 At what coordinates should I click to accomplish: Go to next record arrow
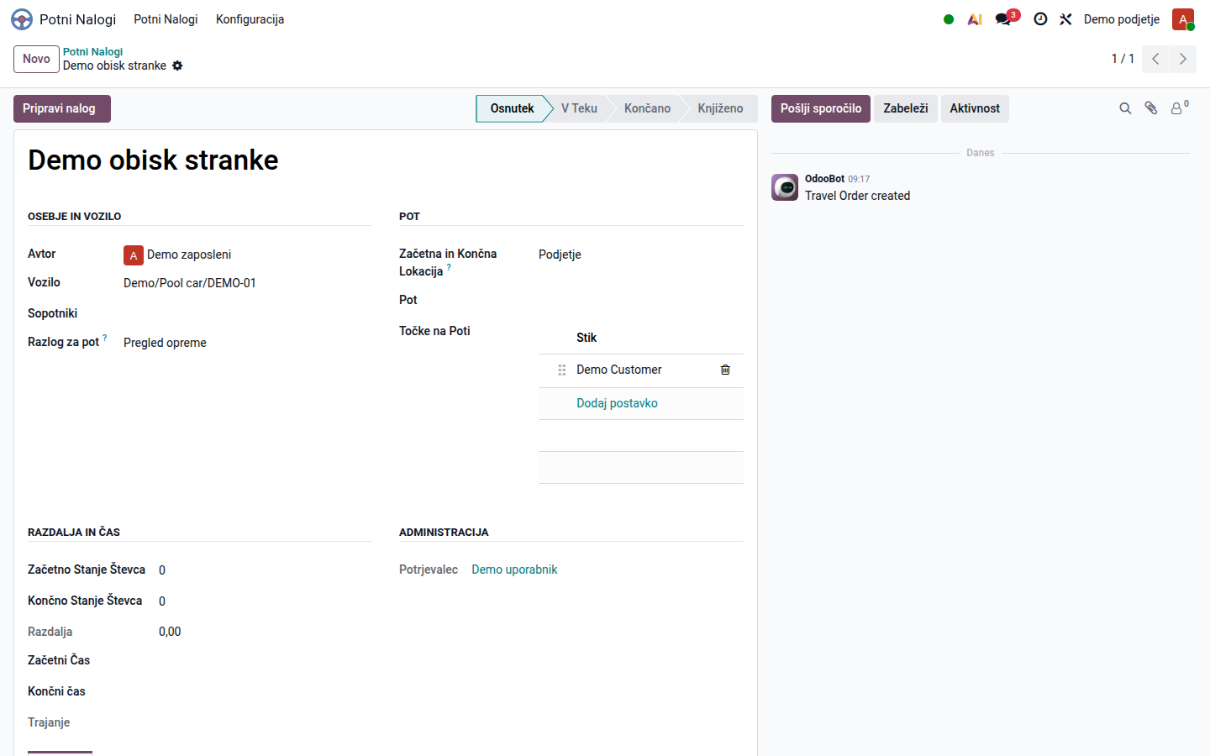pos(1183,59)
